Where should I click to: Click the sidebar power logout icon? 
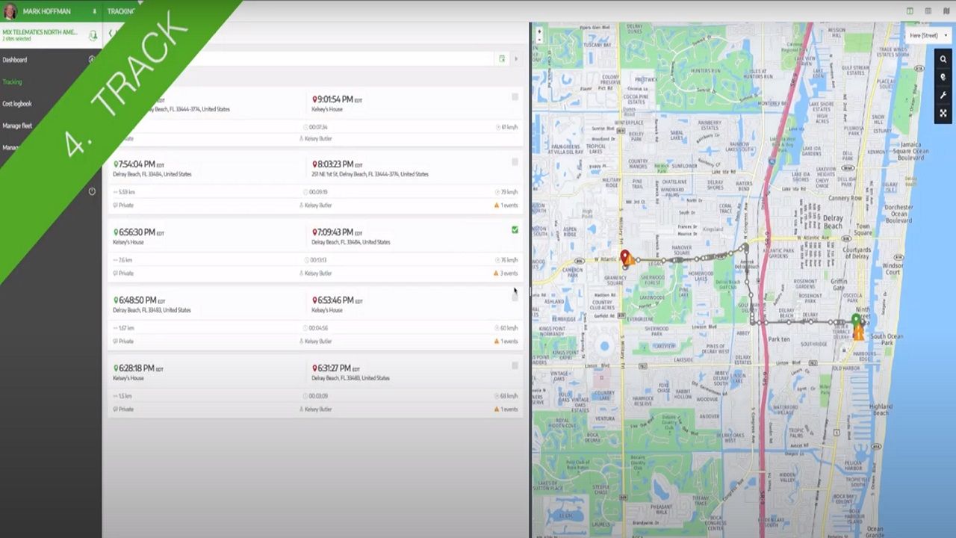(92, 191)
